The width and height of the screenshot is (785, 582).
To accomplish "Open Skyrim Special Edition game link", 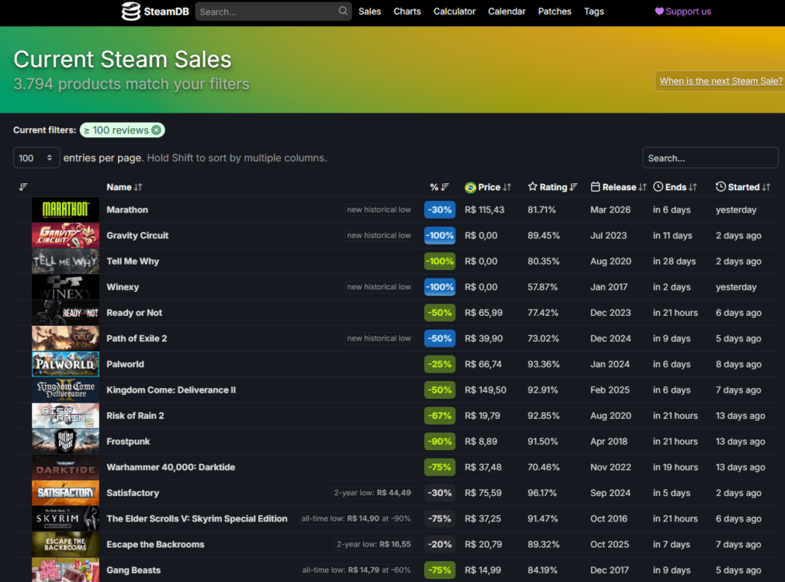I will [x=197, y=519].
